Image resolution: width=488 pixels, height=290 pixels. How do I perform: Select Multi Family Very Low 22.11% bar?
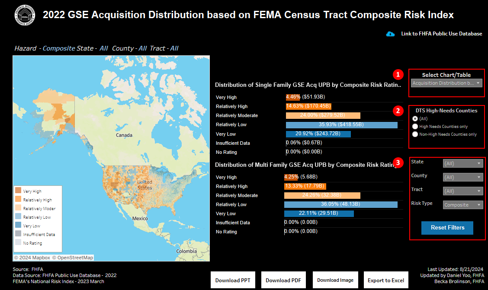[319, 213]
